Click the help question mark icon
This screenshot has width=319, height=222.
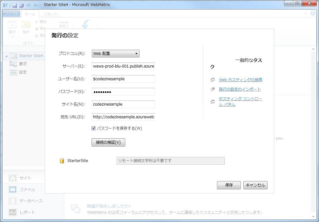point(313,13)
